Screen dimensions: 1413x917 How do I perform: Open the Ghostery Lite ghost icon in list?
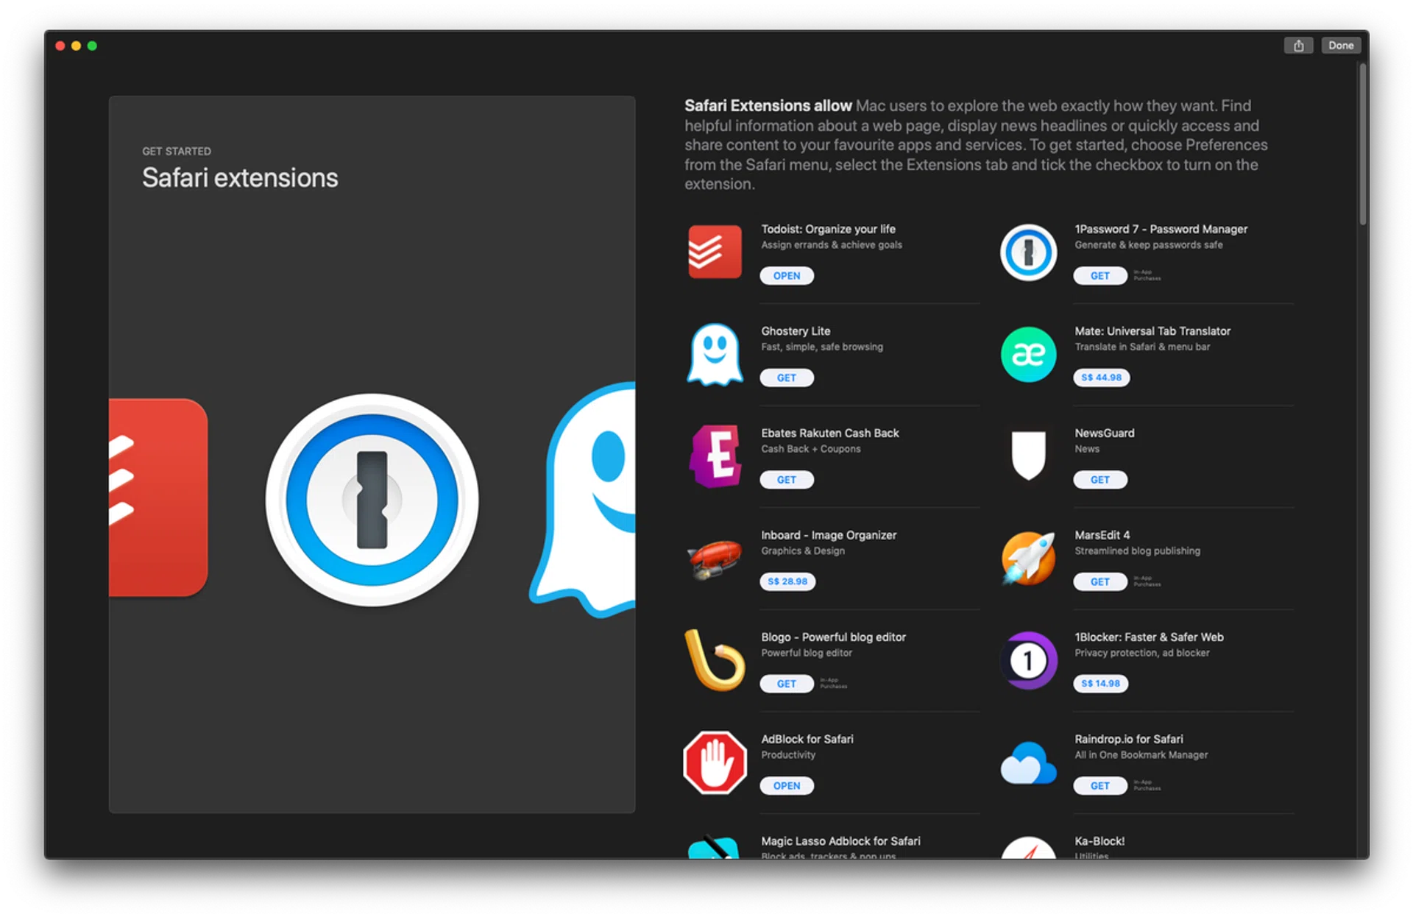pos(714,354)
